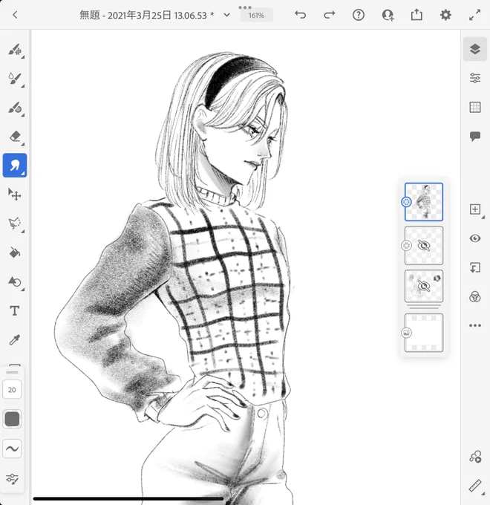Viewport: 490px width, 505px height.
Task: Open the help question mark
Action: 359,15
